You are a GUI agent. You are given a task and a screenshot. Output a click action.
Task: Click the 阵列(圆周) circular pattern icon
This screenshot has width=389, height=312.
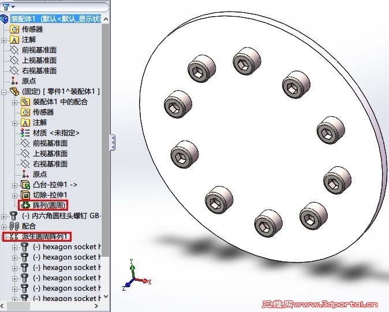pos(25,206)
